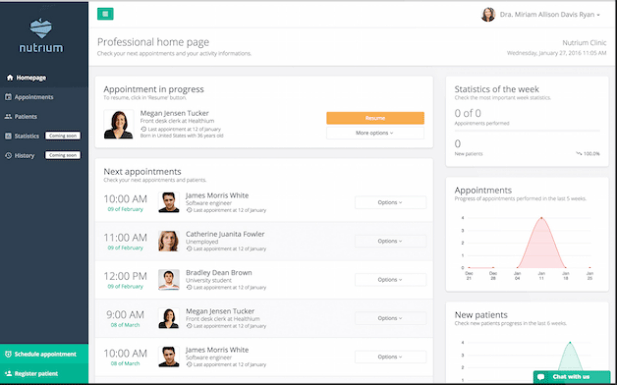Click the downward trend icon beside 100.0%

tap(579, 154)
